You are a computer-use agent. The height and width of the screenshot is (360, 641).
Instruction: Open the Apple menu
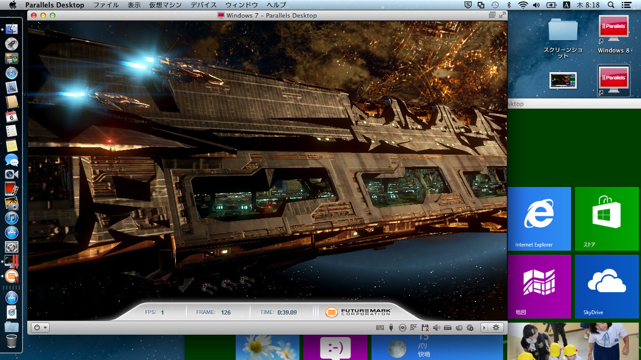coord(13,5)
